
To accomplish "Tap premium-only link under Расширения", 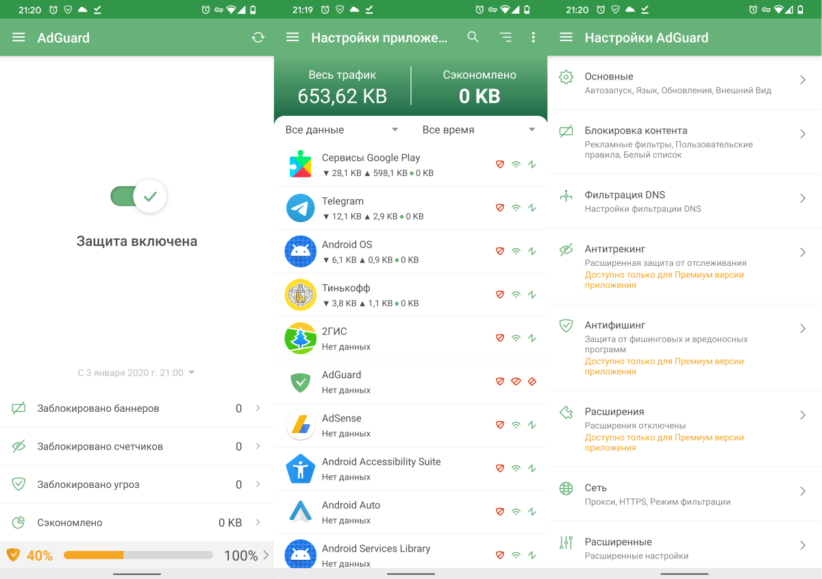I will point(664,443).
